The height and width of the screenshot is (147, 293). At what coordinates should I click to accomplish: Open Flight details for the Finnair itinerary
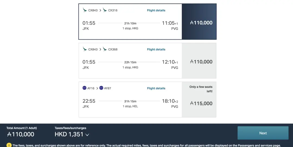[x=156, y=88]
